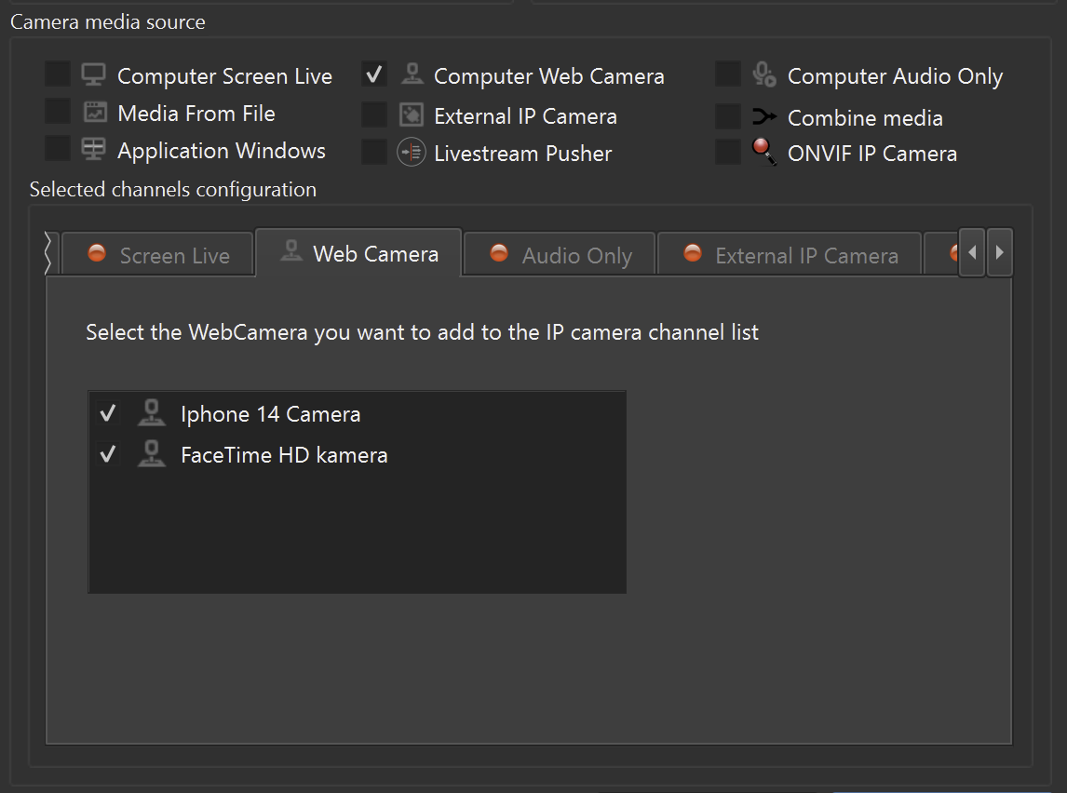Click the External IP Camera icon
The height and width of the screenshot is (793, 1067).
tap(411, 115)
